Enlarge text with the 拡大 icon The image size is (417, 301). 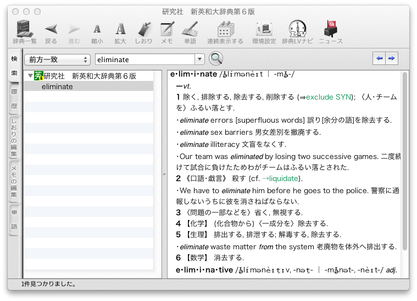[120, 32]
